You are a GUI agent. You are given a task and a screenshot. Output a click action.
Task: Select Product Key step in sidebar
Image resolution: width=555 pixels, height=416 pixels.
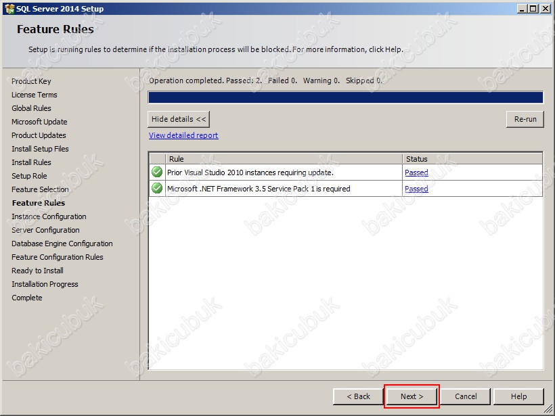point(31,81)
